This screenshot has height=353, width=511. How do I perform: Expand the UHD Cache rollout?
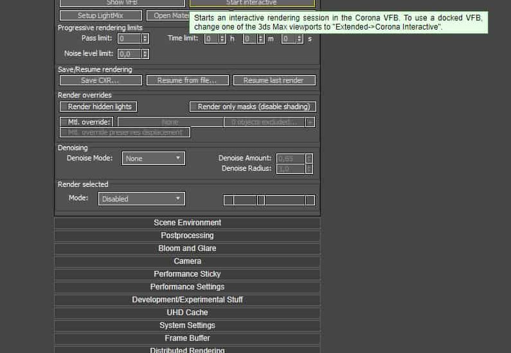(187, 313)
